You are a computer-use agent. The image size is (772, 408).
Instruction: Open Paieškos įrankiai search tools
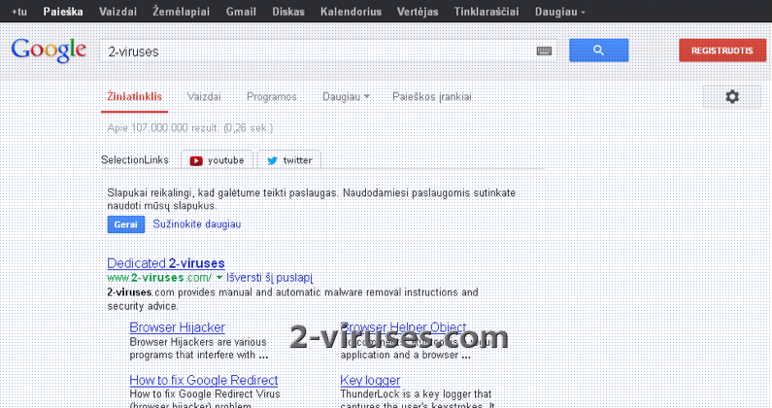432,96
